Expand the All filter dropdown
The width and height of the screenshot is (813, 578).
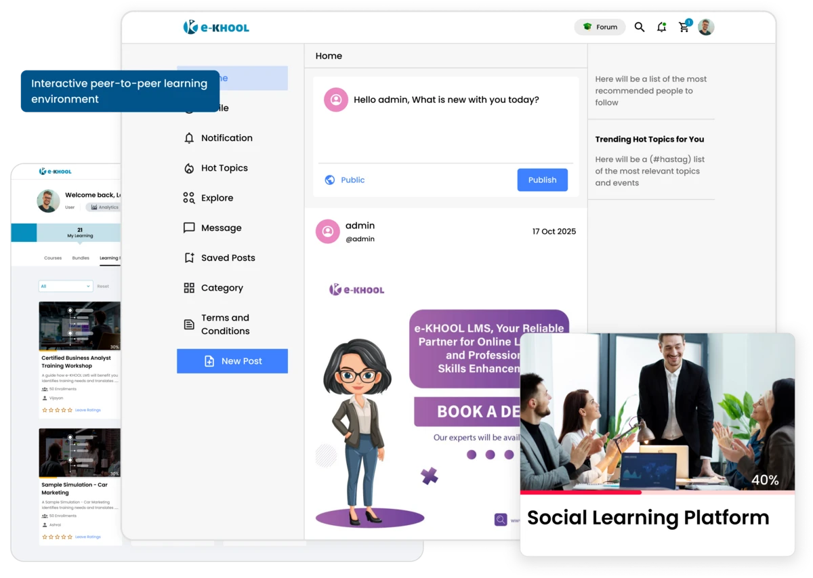[x=64, y=286]
